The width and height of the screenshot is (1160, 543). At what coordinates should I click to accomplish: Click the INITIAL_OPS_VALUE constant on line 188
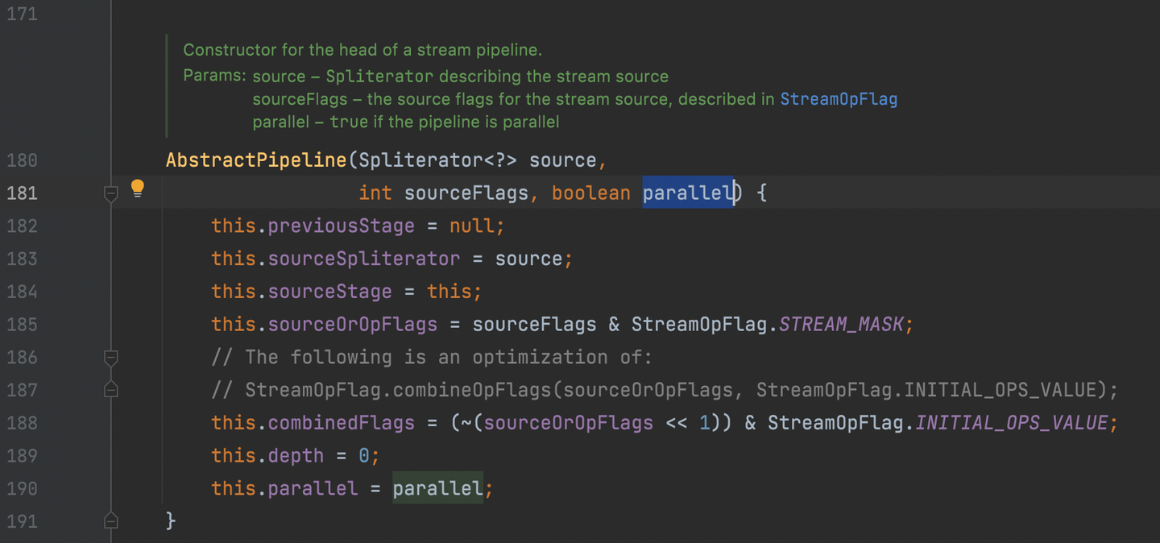tap(1011, 423)
